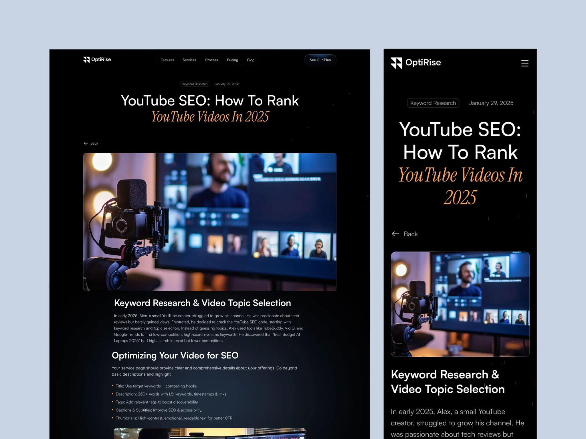586x439 pixels.
Task: Select Pricing in the navigation bar
Action: [x=232, y=60]
